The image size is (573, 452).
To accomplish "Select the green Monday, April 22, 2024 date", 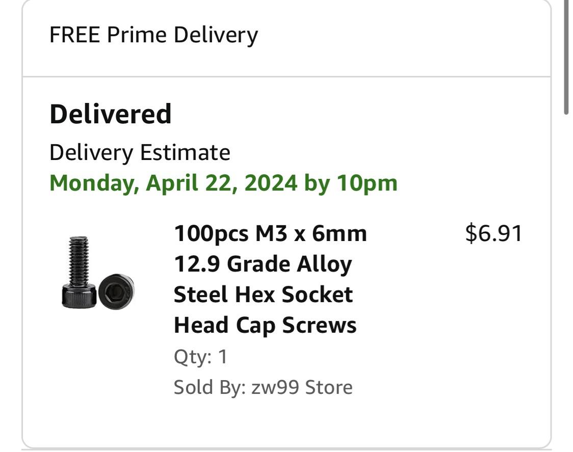I will [x=173, y=183].
